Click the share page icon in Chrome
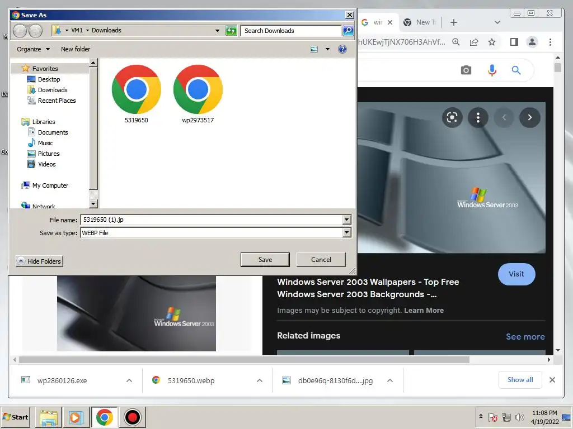The height and width of the screenshot is (429, 573). (x=474, y=42)
